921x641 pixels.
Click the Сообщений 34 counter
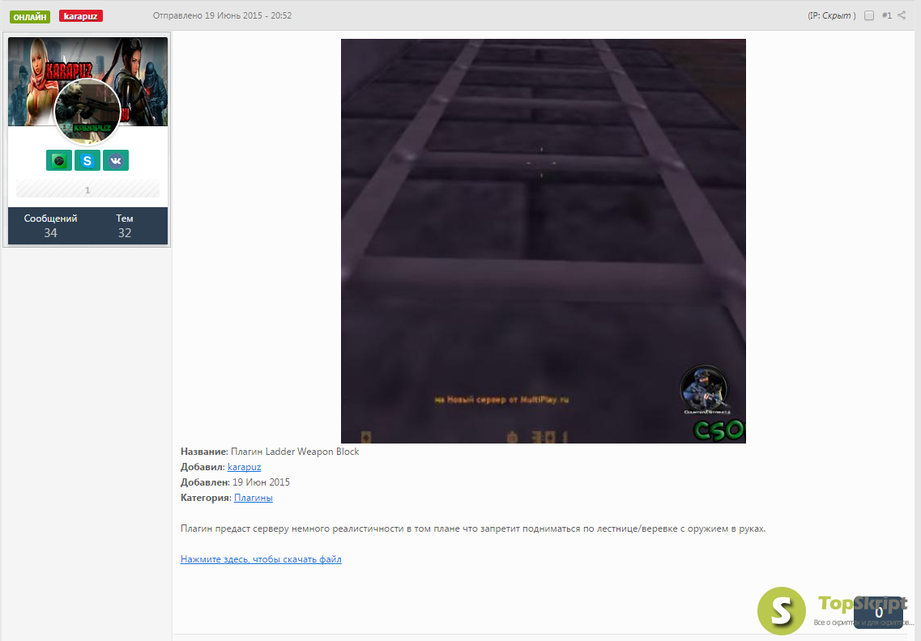pos(50,226)
